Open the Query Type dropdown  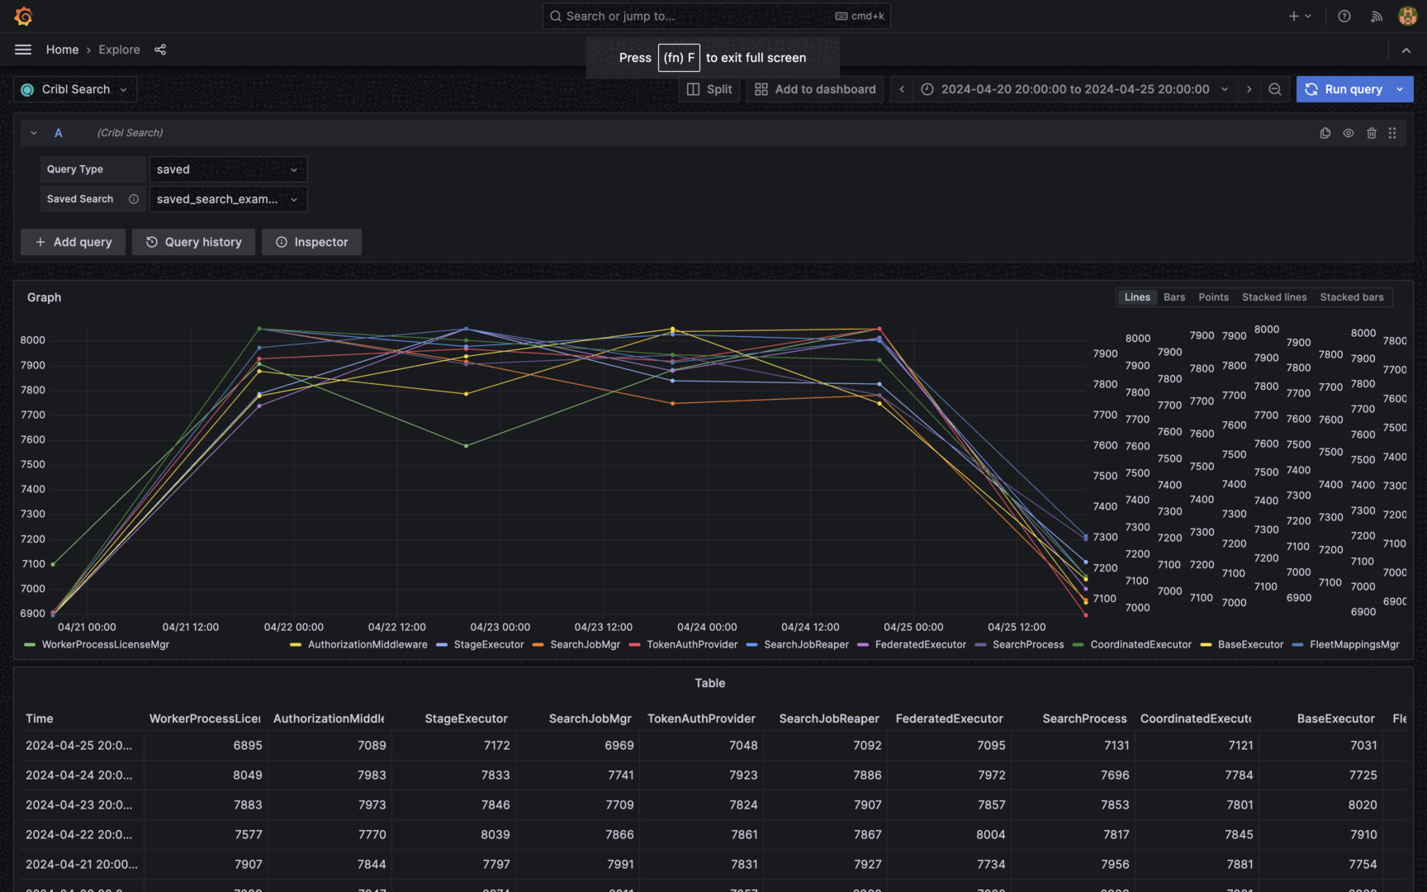pyautogui.click(x=228, y=169)
